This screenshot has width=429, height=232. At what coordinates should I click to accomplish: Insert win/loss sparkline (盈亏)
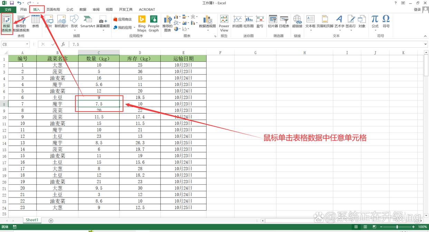[x=260, y=22]
